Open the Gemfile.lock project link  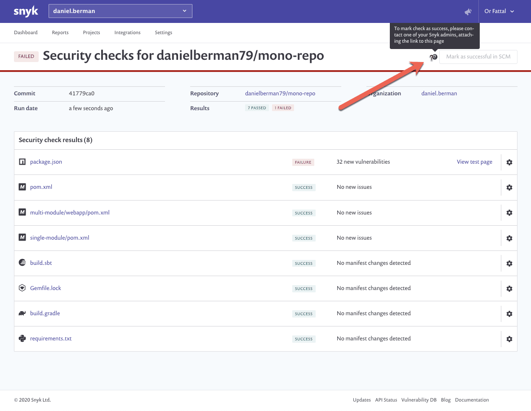pos(46,288)
